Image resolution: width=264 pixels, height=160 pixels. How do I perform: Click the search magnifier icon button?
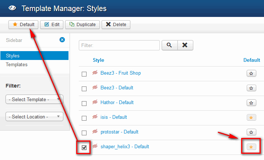tap(169, 45)
